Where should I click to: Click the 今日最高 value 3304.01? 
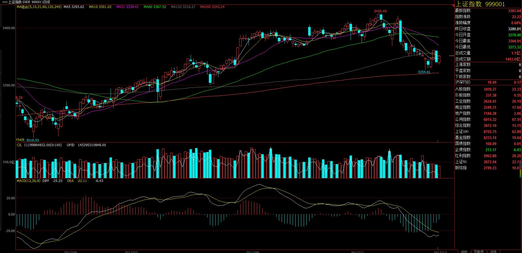[514, 41]
